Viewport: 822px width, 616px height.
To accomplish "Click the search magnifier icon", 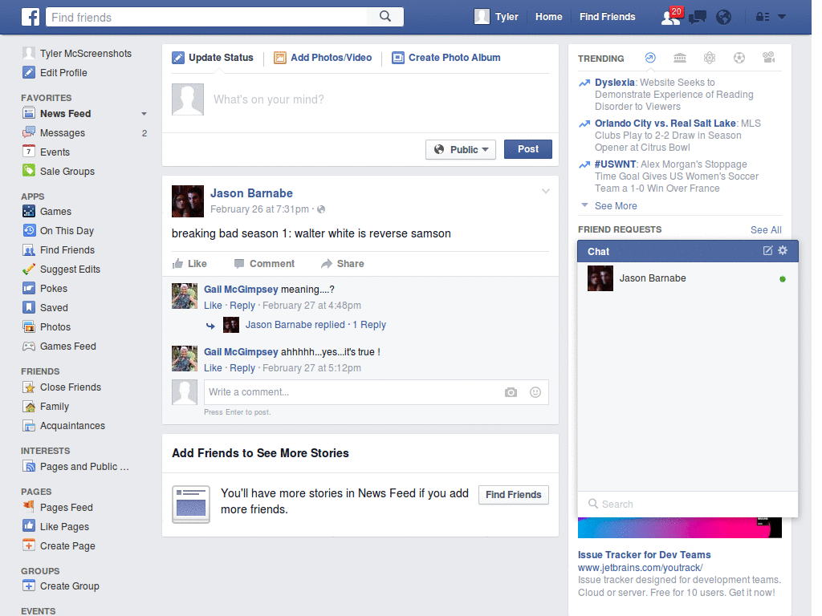I will (385, 17).
